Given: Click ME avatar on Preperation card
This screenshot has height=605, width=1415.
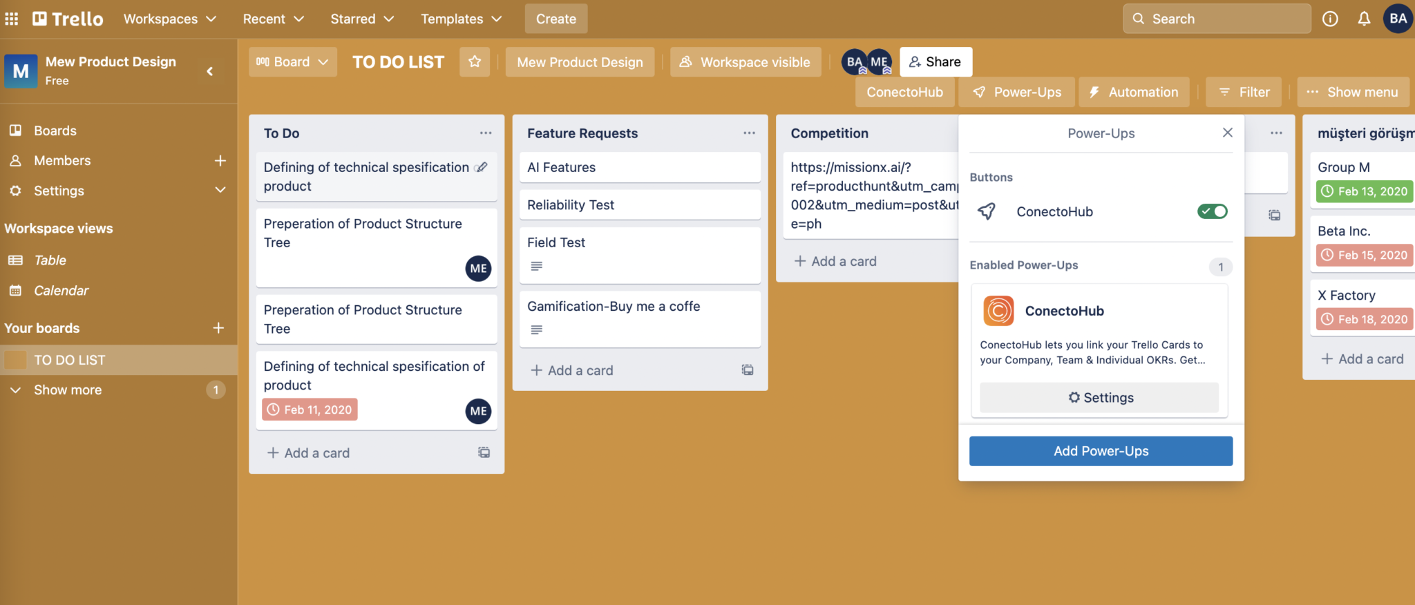Looking at the screenshot, I should (x=478, y=269).
